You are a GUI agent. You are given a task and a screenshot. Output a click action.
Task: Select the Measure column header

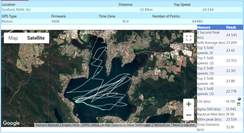pos(204,28)
